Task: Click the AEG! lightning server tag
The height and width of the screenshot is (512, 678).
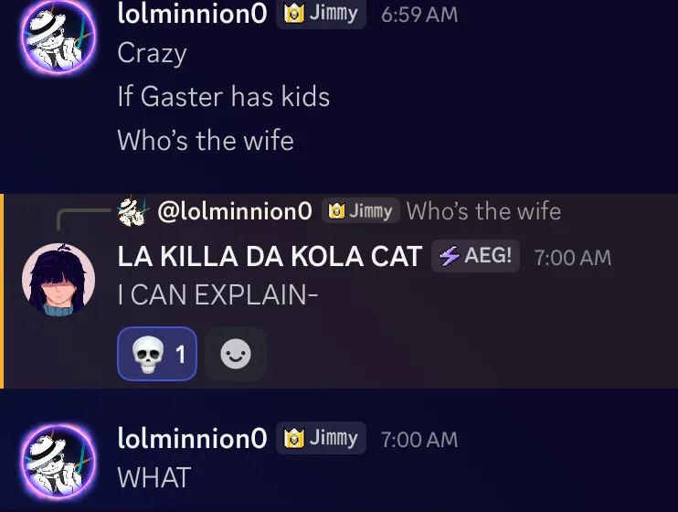Action: (475, 257)
